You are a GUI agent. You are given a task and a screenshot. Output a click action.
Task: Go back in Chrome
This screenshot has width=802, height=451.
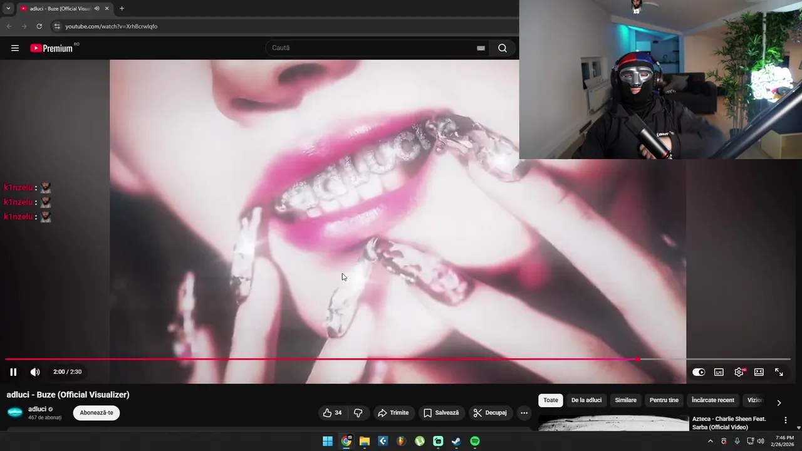pyautogui.click(x=9, y=26)
